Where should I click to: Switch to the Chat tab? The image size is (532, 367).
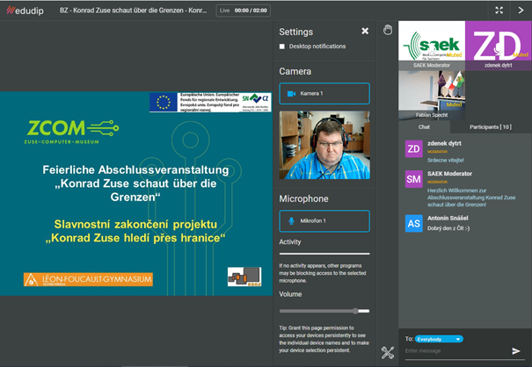click(x=424, y=126)
